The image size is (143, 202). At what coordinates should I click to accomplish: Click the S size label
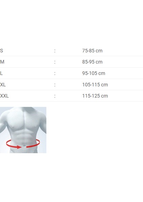point(1,50)
